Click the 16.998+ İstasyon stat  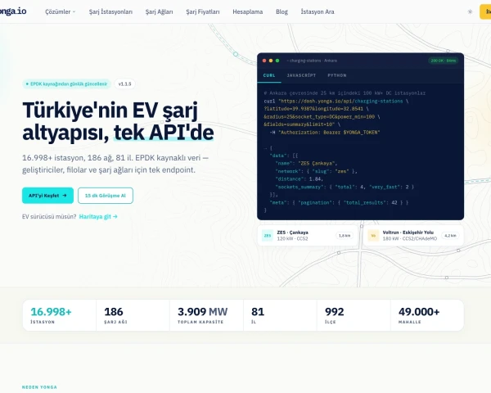59,315
